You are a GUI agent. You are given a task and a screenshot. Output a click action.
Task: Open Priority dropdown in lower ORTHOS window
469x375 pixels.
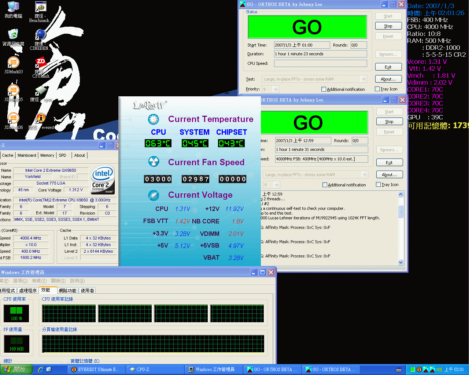pyautogui.click(x=277, y=185)
